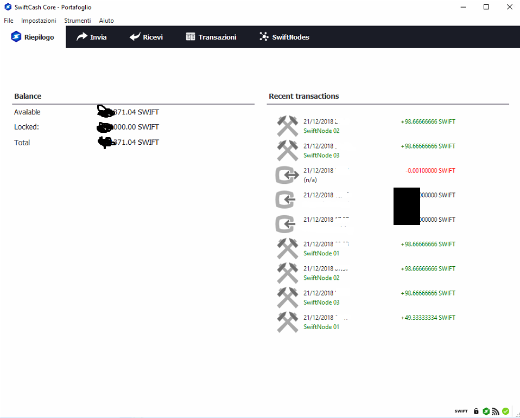The image size is (520, 418).
Task: Open the Strumenti menu
Action: [x=77, y=21]
